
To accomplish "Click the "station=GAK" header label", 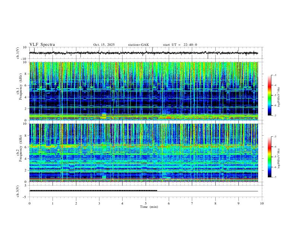I will (x=138, y=45).
